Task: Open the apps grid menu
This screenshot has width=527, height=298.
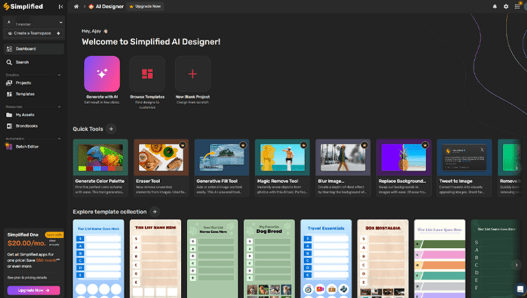Action: coord(517,6)
